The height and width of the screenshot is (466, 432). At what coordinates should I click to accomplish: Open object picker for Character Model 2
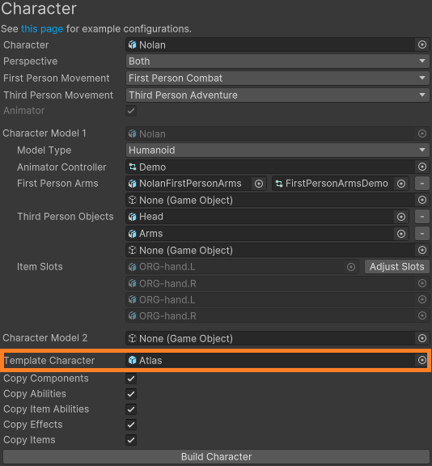pyautogui.click(x=422, y=338)
